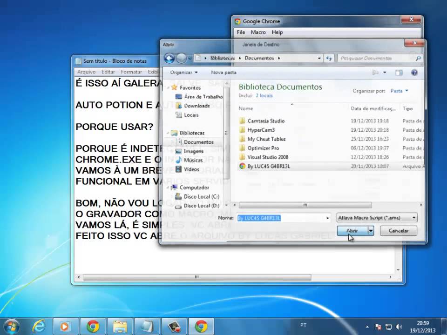Click the Nome filename input field
The width and height of the screenshot is (447, 335).
281,218
